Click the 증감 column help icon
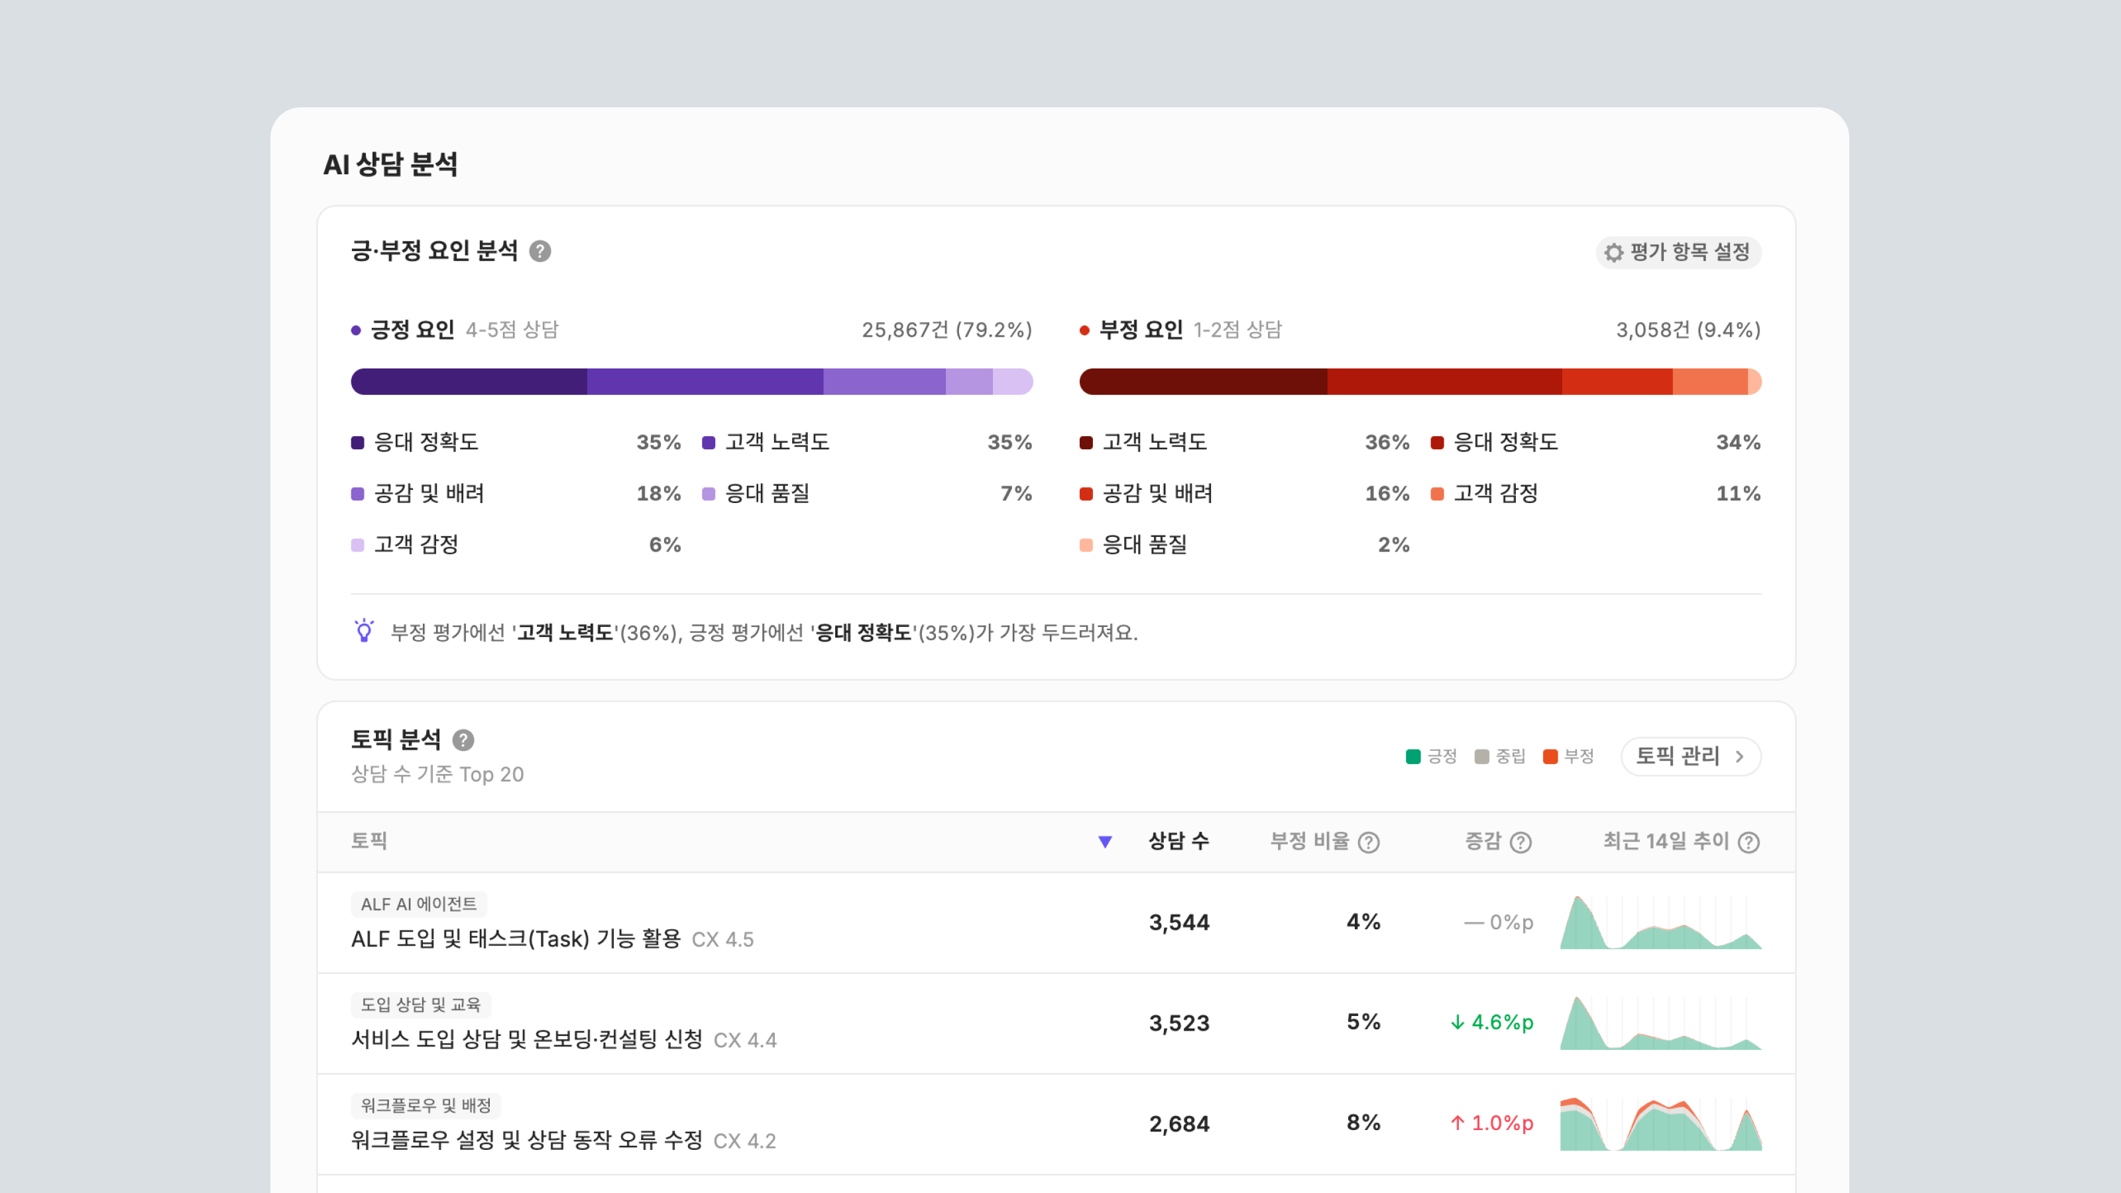 tap(1520, 842)
